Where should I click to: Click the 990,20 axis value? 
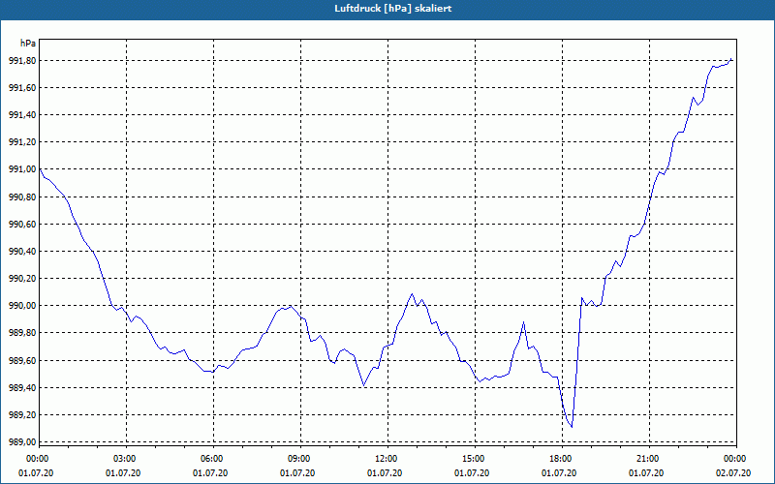(22, 279)
